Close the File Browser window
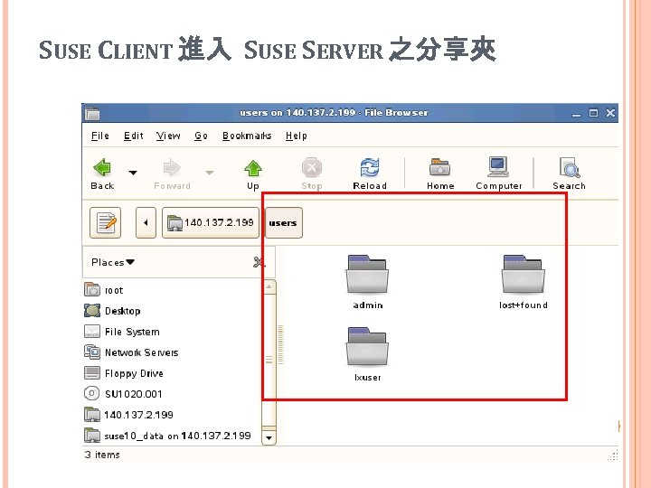The width and height of the screenshot is (651, 488). pos(610,113)
